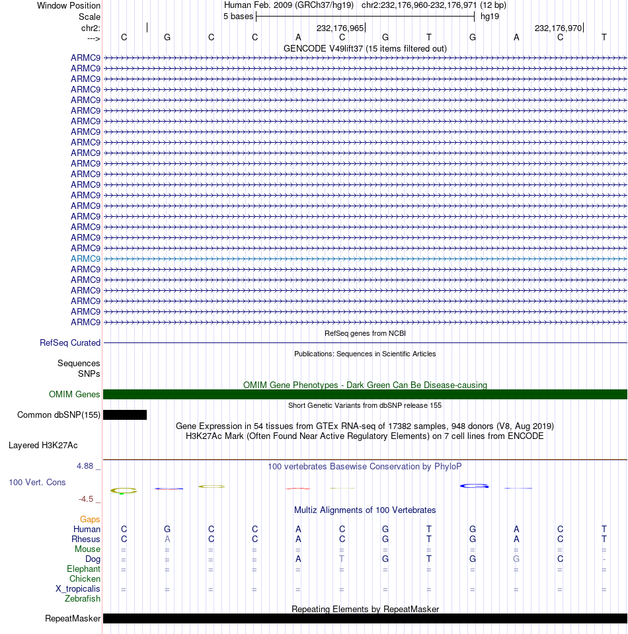Click the 5 bases scale label
The height and width of the screenshot is (634, 628).
click(x=238, y=17)
